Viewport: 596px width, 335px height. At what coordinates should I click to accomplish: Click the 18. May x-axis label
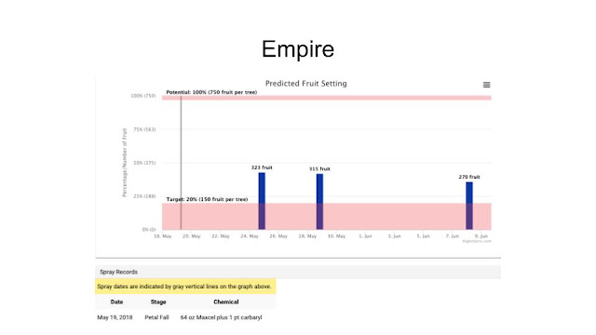click(163, 236)
